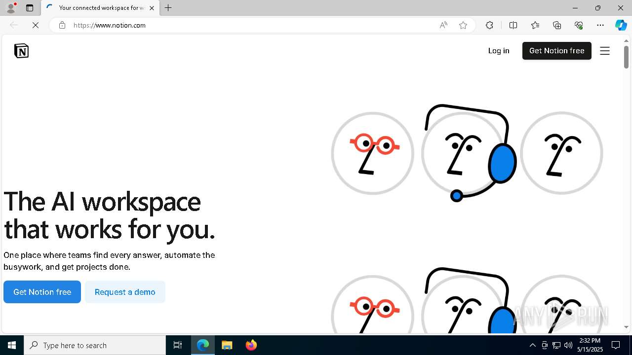Viewport: 632px width, 355px height.
Task: Click the blue Get Notion free button
Action: pos(42,292)
